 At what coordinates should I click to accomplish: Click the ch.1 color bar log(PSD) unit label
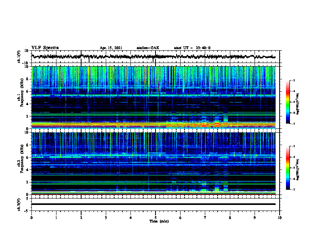pyautogui.click(x=298, y=104)
